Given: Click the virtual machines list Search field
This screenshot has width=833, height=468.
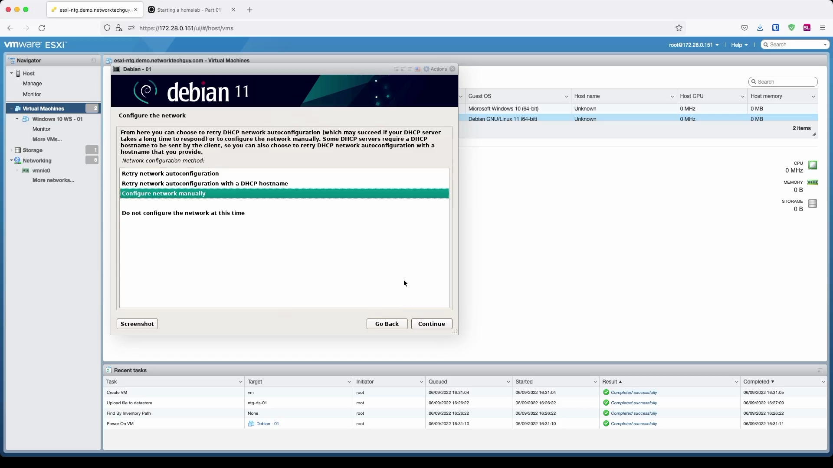Looking at the screenshot, I should pyautogui.click(x=783, y=82).
